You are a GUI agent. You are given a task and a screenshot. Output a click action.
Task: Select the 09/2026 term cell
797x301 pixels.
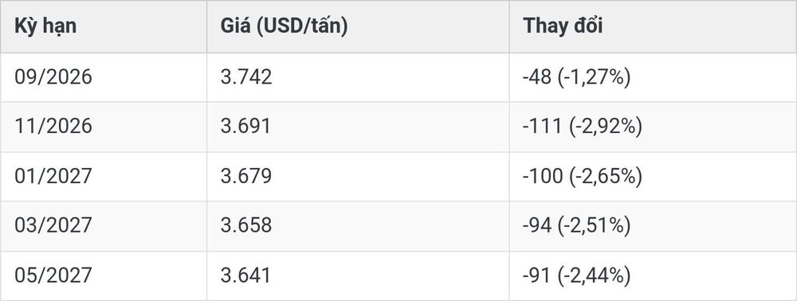tap(53, 77)
